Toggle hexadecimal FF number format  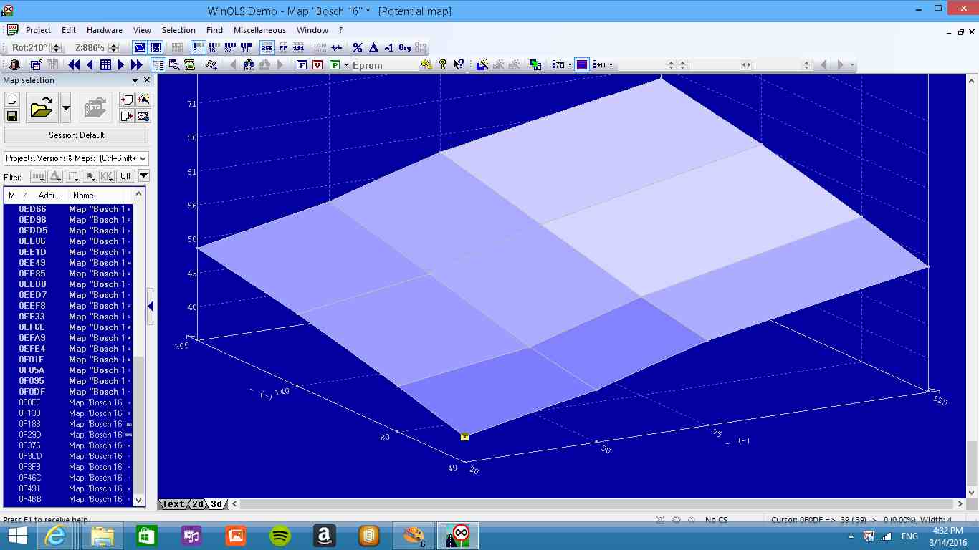[x=283, y=48]
